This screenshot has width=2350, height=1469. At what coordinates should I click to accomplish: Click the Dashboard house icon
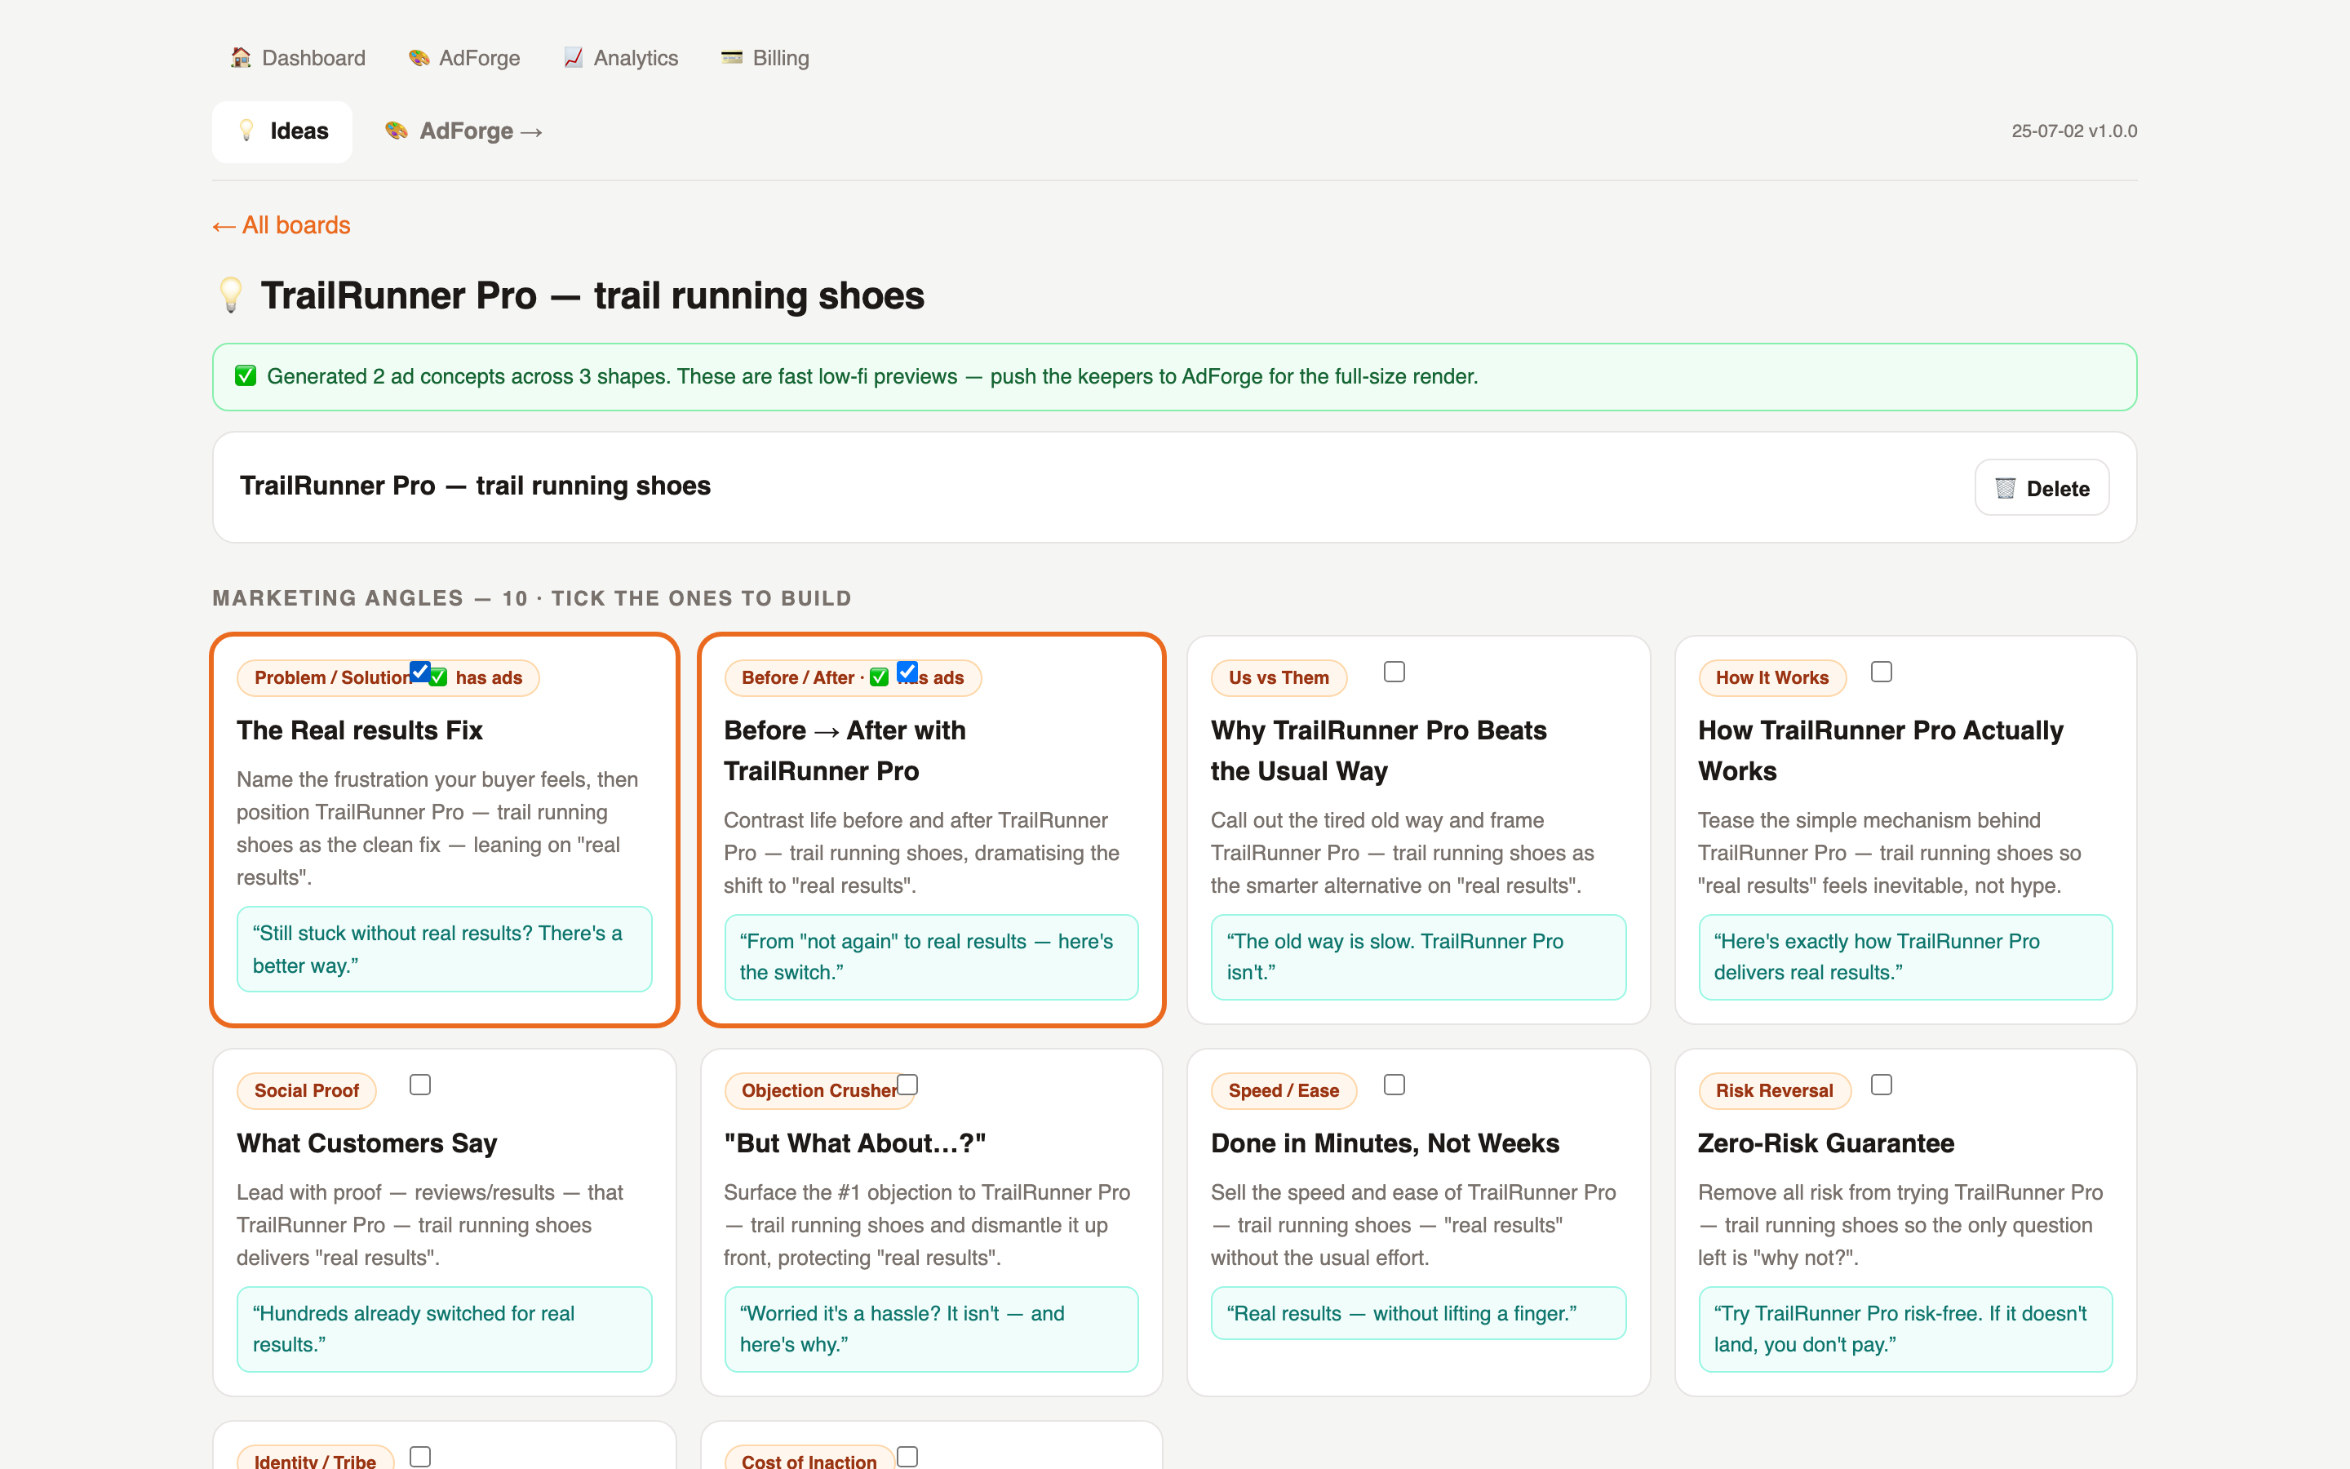point(240,57)
